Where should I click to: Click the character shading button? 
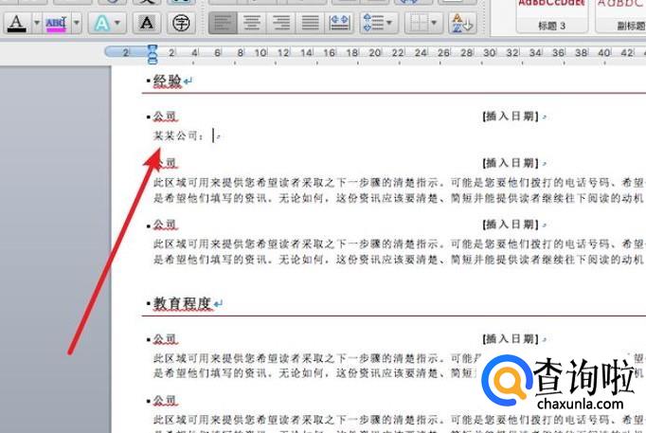pos(146,22)
